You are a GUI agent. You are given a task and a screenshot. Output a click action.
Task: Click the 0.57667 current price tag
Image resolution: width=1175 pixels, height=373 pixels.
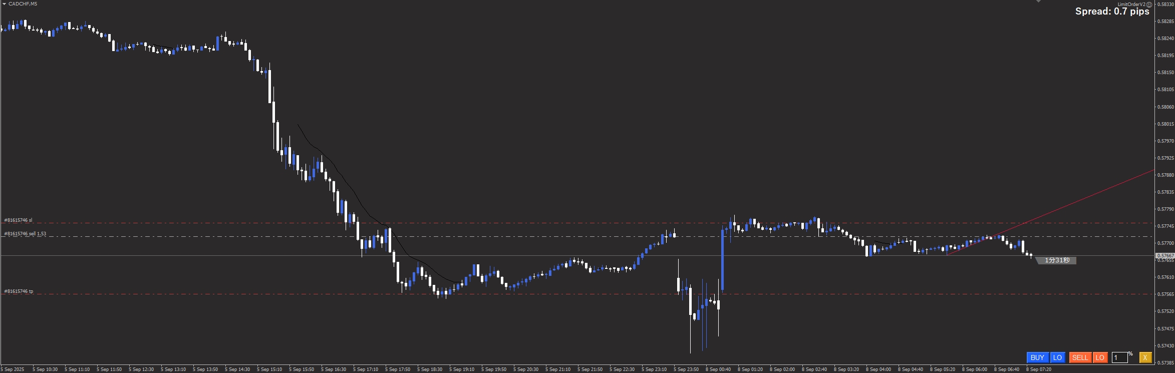[x=1164, y=255]
